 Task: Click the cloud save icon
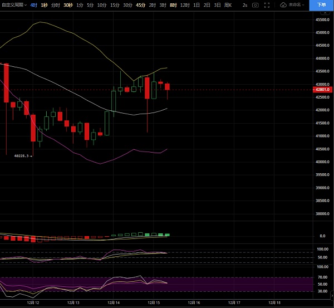tap(283, 4)
